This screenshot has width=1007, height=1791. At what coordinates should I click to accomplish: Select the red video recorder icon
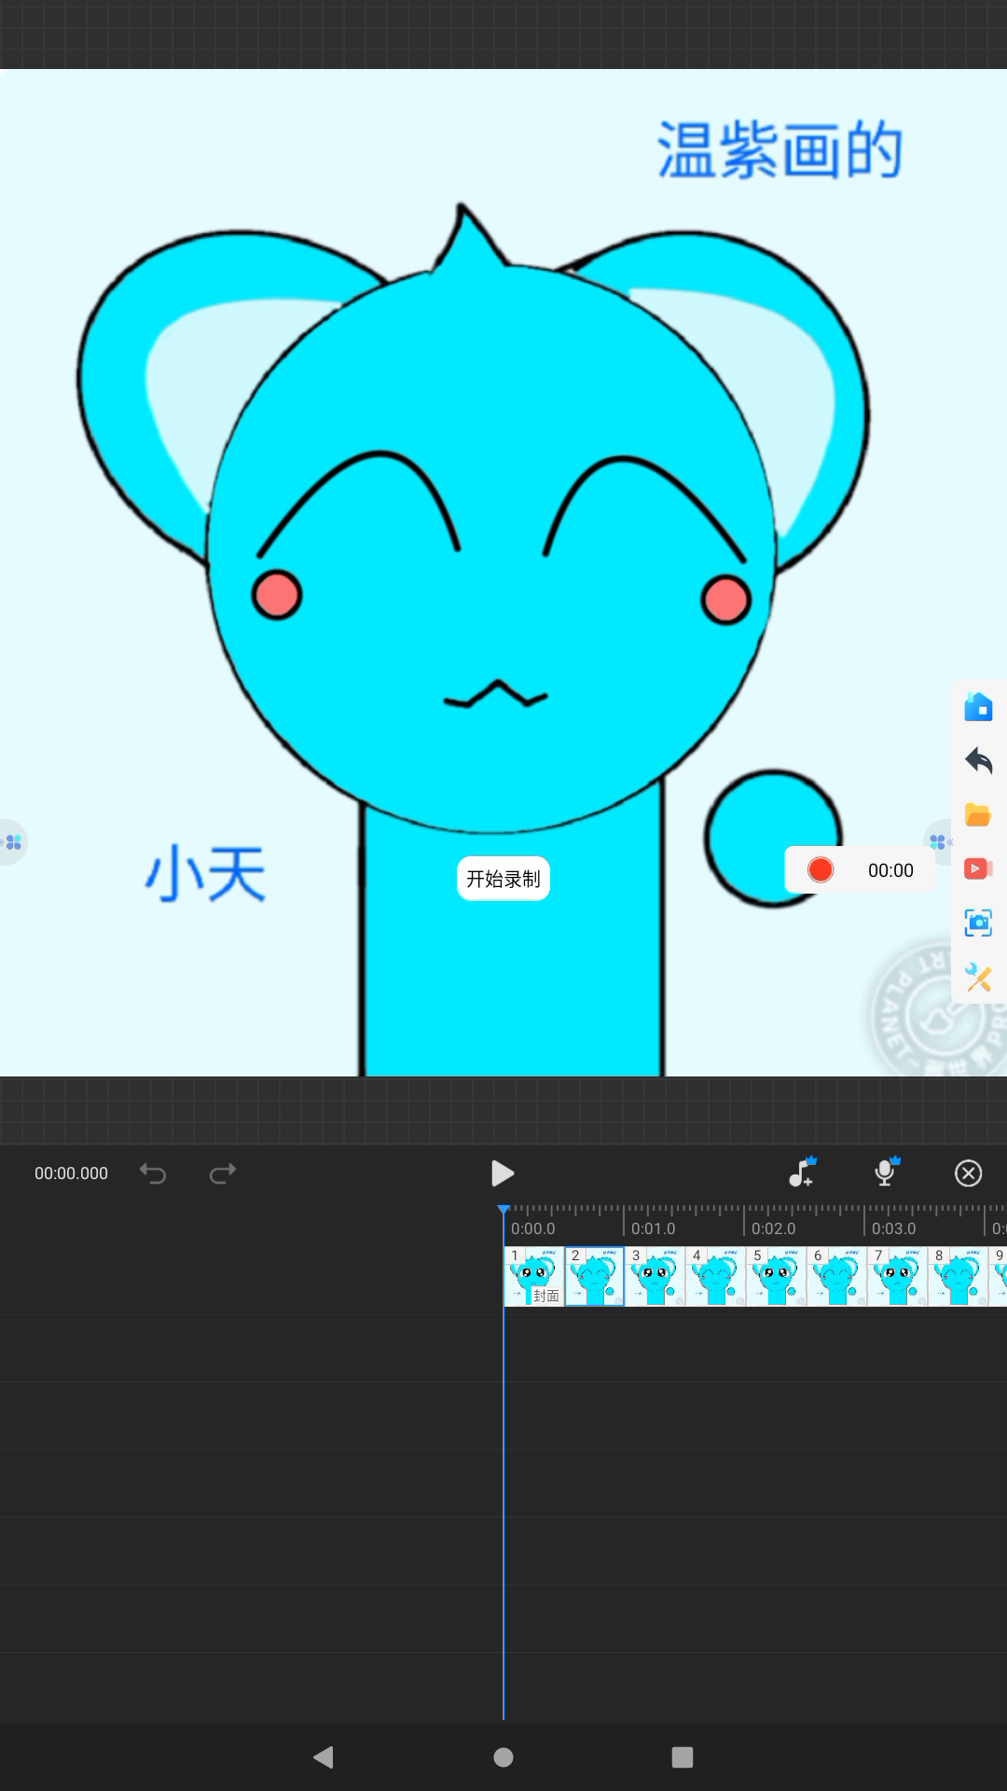click(x=978, y=869)
